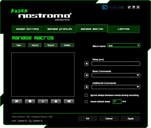Close the Nostromo configurator window
The width and height of the screenshot is (151, 128).
click(x=138, y=7)
